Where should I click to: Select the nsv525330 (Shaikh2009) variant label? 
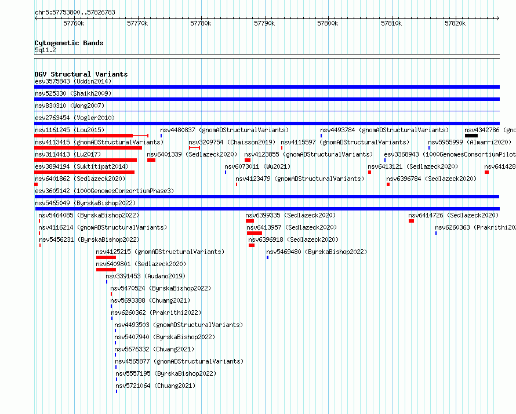pos(73,93)
